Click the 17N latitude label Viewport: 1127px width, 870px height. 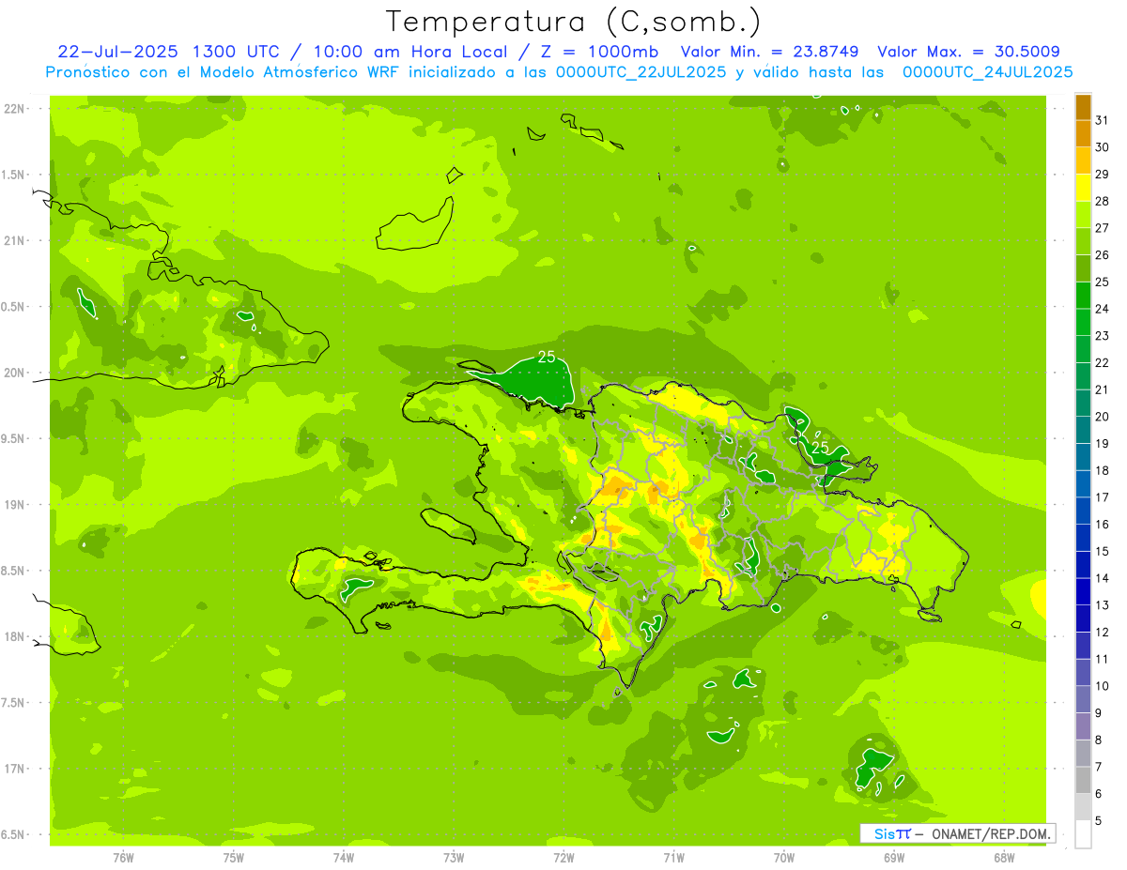(x=15, y=769)
